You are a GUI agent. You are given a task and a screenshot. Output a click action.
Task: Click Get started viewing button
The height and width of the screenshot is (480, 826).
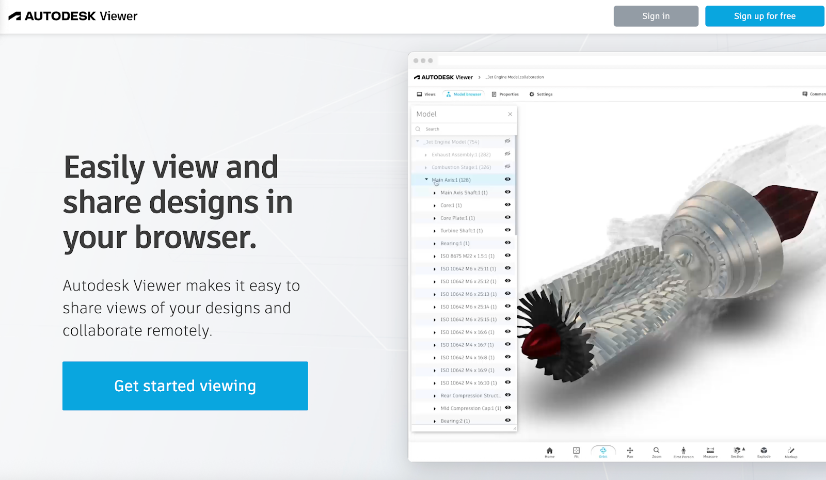[185, 386]
